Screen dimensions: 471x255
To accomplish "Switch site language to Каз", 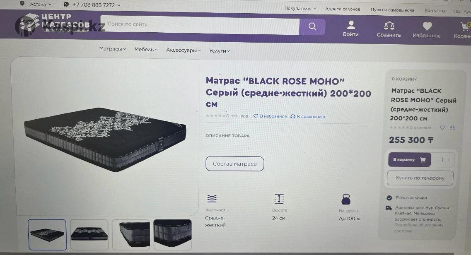I will pyautogui.click(x=456, y=11).
